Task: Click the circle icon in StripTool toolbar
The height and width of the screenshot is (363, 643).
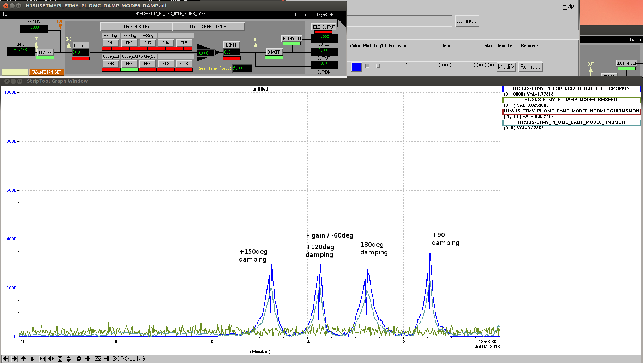Action: point(79,359)
